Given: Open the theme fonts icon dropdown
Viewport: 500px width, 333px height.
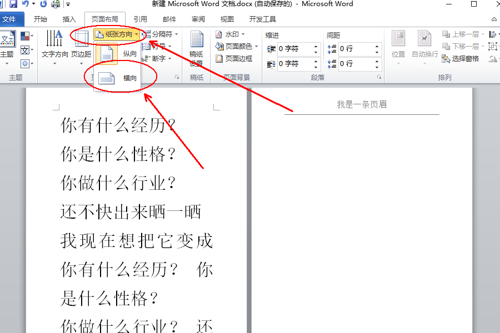Looking at the screenshot, I should click(x=27, y=50).
